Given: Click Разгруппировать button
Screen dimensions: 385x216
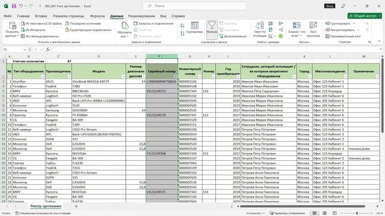Looking at the screenshot, I should (340, 30).
